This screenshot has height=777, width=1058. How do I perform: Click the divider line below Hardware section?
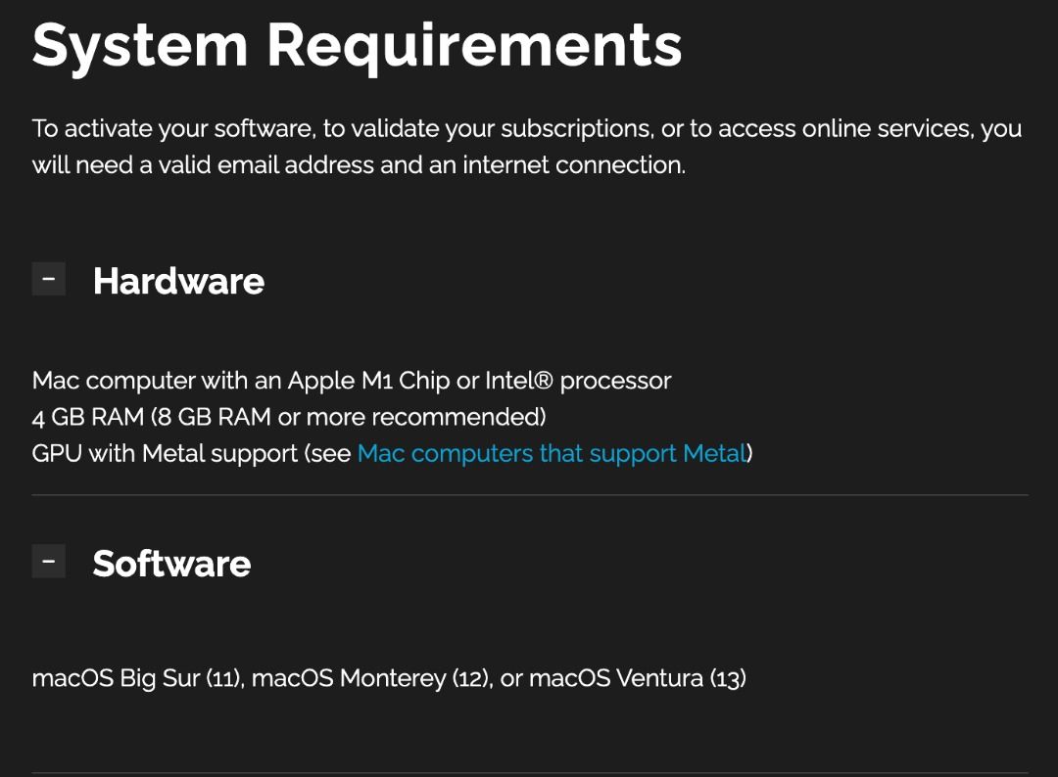point(529,495)
